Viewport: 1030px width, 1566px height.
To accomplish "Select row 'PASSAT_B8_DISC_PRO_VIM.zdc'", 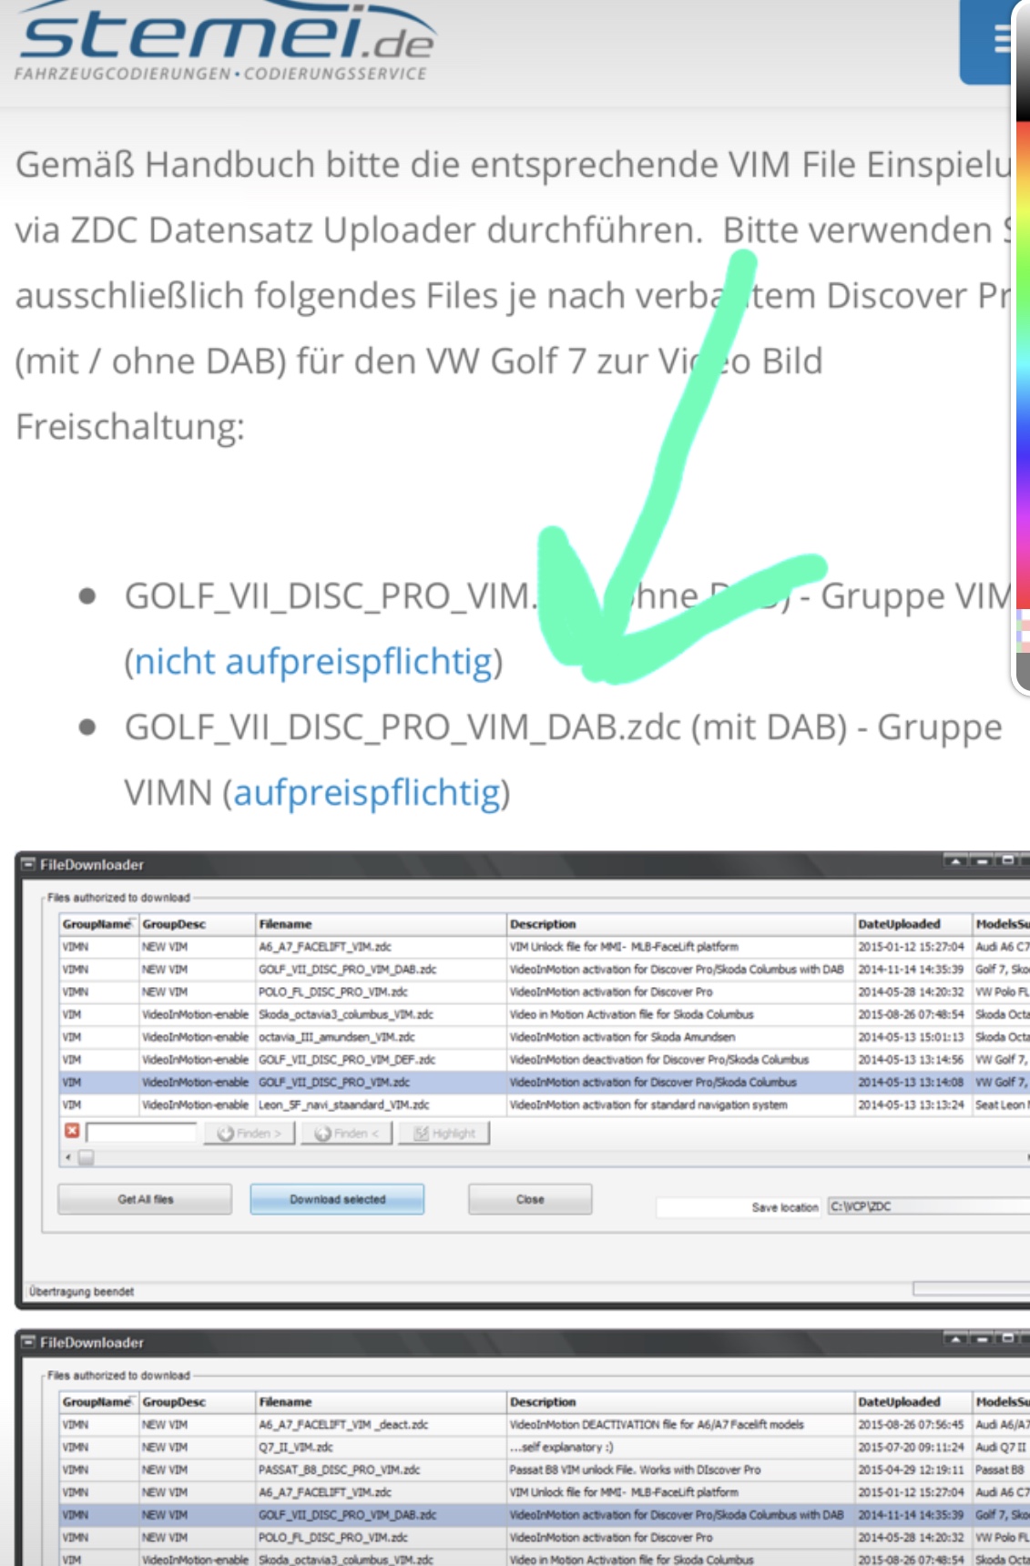I will pos(545,1469).
